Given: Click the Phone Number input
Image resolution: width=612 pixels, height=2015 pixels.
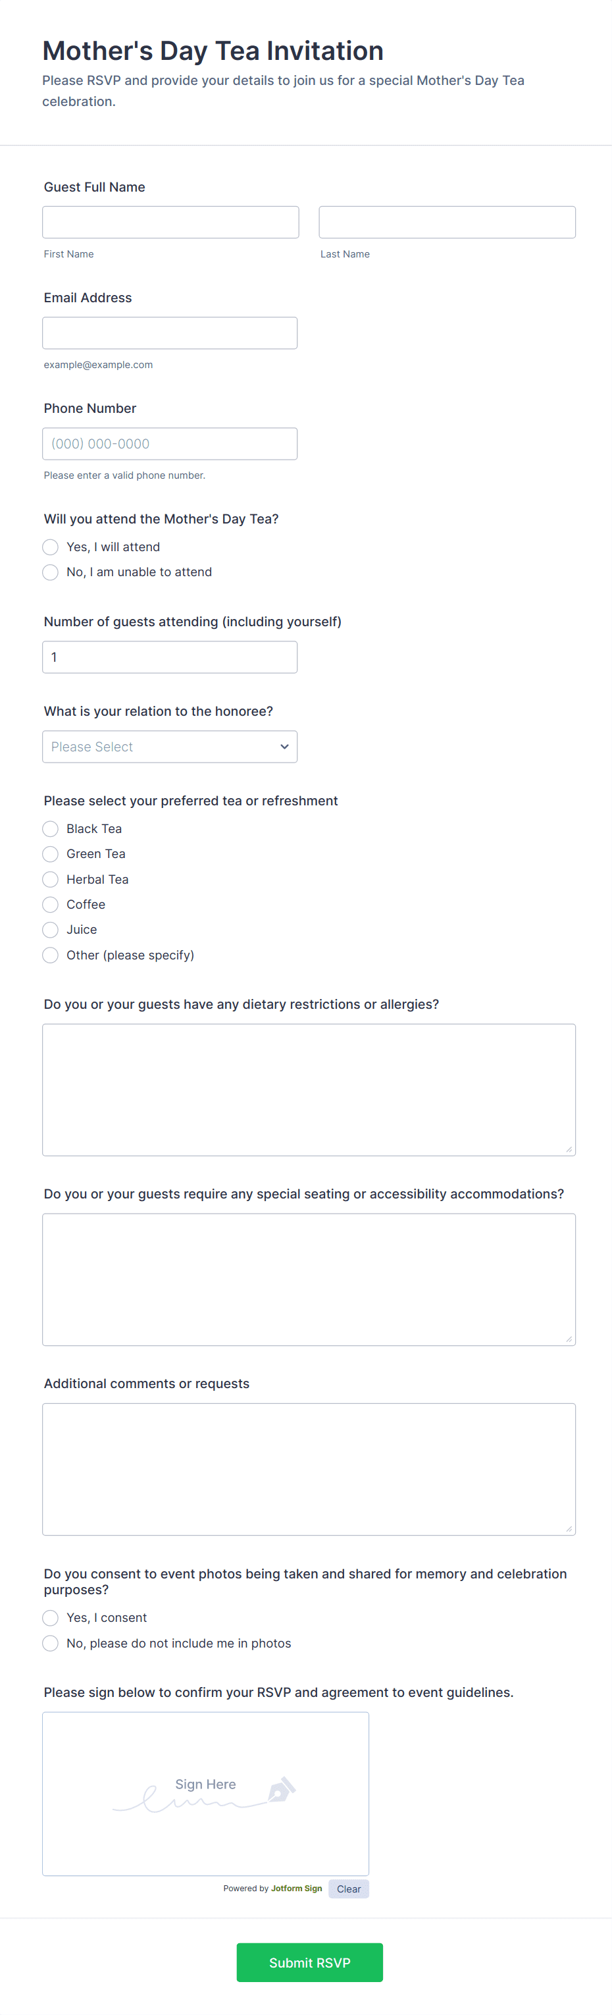Looking at the screenshot, I should tap(170, 444).
